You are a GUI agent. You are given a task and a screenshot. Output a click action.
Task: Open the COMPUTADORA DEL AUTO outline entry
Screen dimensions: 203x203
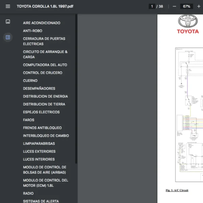coord(45,65)
